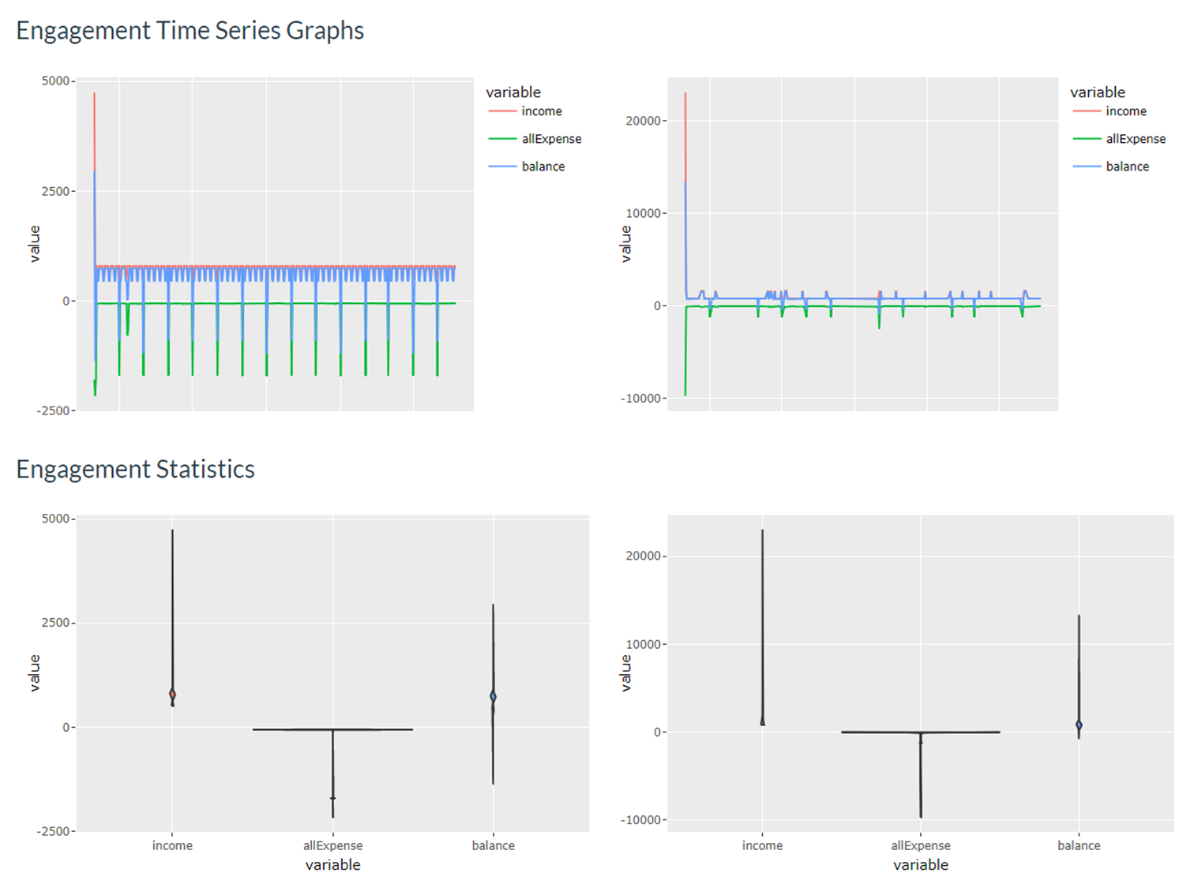Toggle allExpense series in right time series legend
Image resolution: width=1194 pixels, height=888 pixels.
[1135, 139]
